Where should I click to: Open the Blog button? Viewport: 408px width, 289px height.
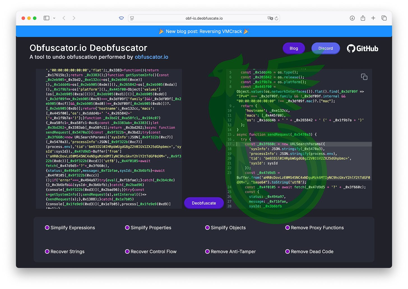click(294, 48)
